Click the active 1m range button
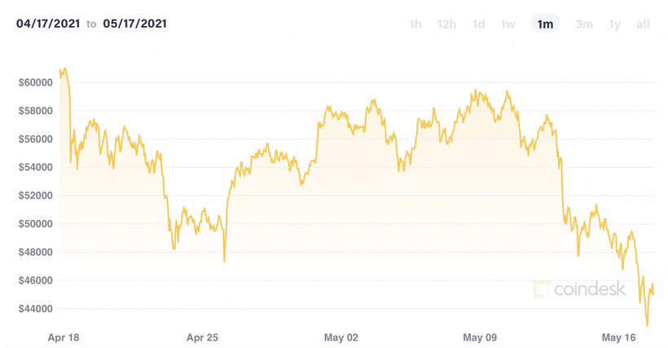The image size is (668, 348). pos(545,24)
